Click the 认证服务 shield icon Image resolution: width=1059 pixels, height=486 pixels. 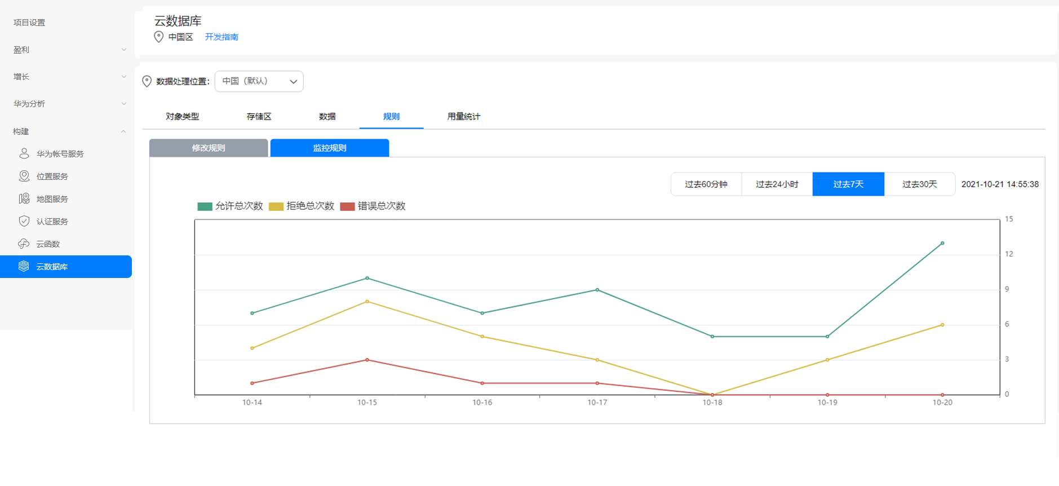[x=24, y=221]
